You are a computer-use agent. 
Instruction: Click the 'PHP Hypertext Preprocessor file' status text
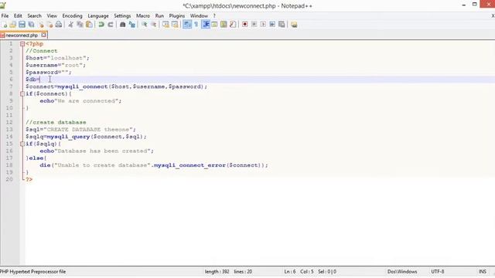[x=32, y=272]
